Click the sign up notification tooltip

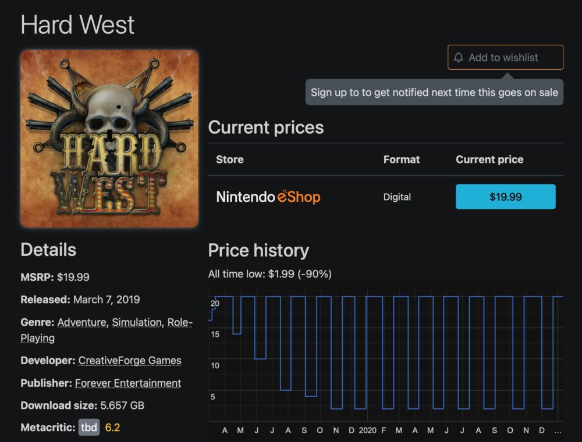(x=434, y=92)
